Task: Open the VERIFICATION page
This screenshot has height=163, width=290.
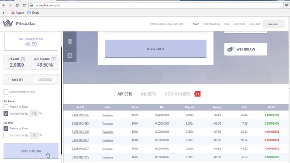Action: point(212,24)
